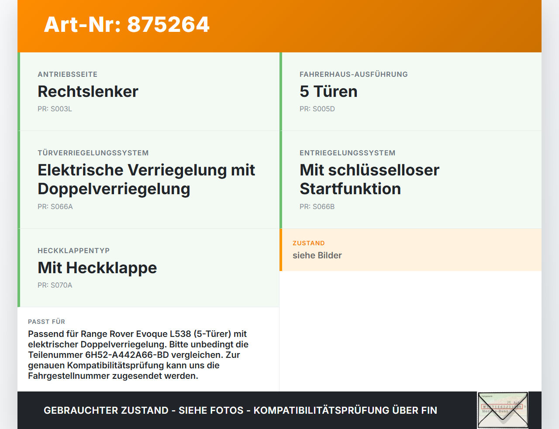
Task: Click the Heckklappentyp label
Action: coord(73,251)
